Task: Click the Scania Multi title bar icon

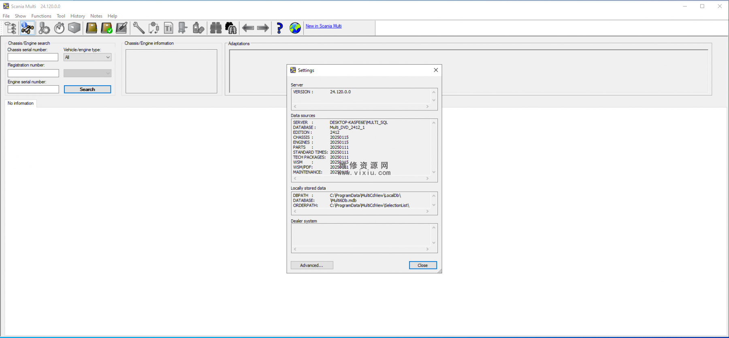Action: (6, 6)
